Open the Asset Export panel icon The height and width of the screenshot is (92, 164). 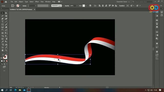157,55
